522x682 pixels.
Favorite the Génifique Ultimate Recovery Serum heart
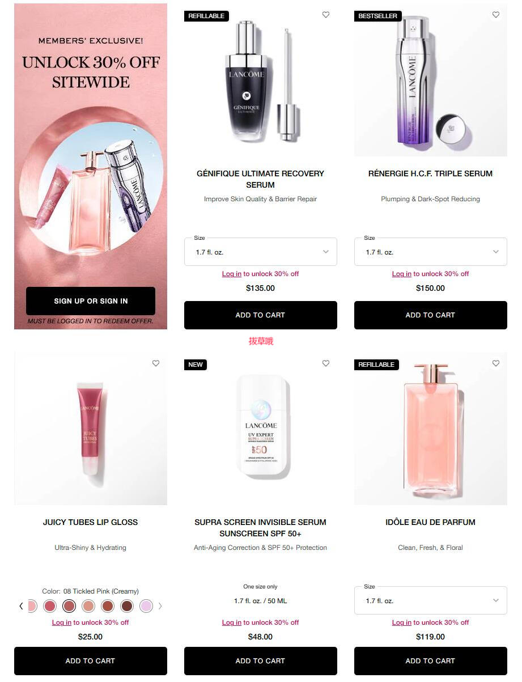coord(326,15)
